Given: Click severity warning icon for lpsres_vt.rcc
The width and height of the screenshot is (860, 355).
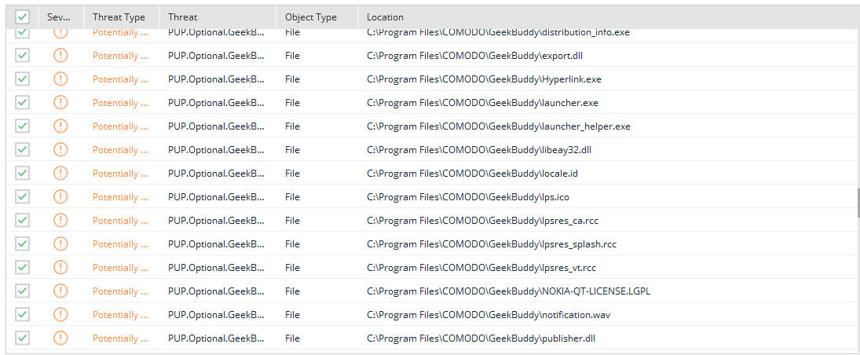Looking at the screenshot, I should click(x=61, y=268).
